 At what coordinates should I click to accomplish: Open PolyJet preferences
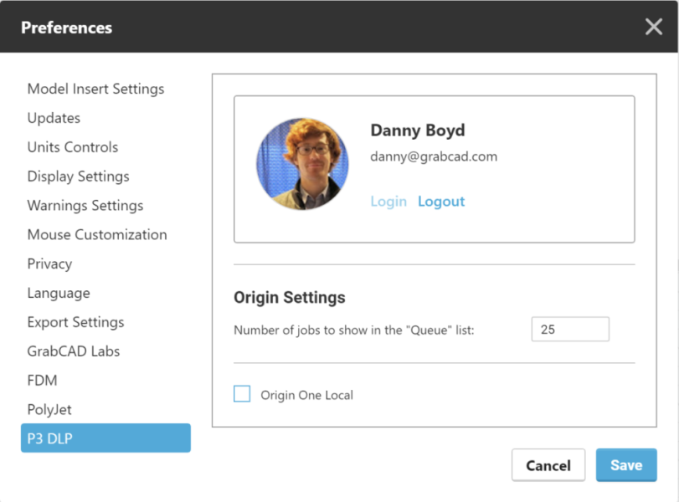click(49, 409)
